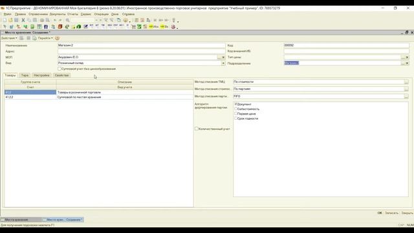Screen dimensions: 414x233
Task: Click the shopping cart toolbar icon
Action: click(x=133, y=27)
